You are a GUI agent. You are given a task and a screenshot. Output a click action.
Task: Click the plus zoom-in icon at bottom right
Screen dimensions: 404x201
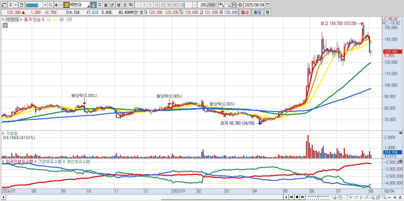coord(395,197)
